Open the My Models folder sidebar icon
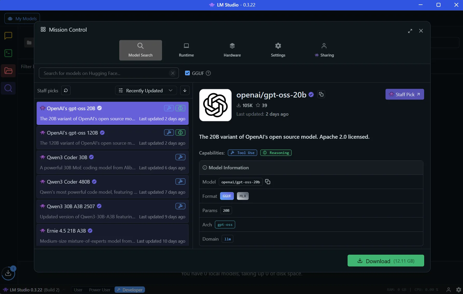 (8, 71)
